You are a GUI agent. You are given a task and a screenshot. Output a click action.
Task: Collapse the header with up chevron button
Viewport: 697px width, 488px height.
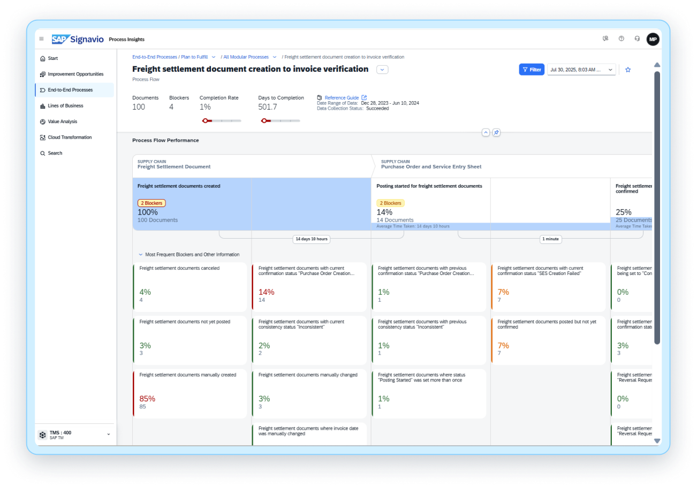click(x=486, y=132)
